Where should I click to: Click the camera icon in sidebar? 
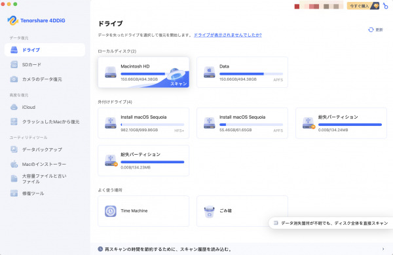pos(14,79)
